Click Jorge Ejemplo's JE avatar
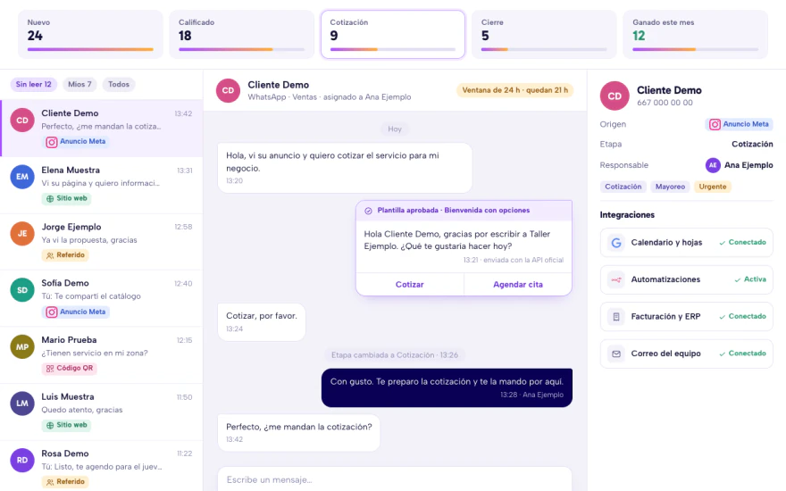This screenshot has height=491, width=786. click(22, 234)
